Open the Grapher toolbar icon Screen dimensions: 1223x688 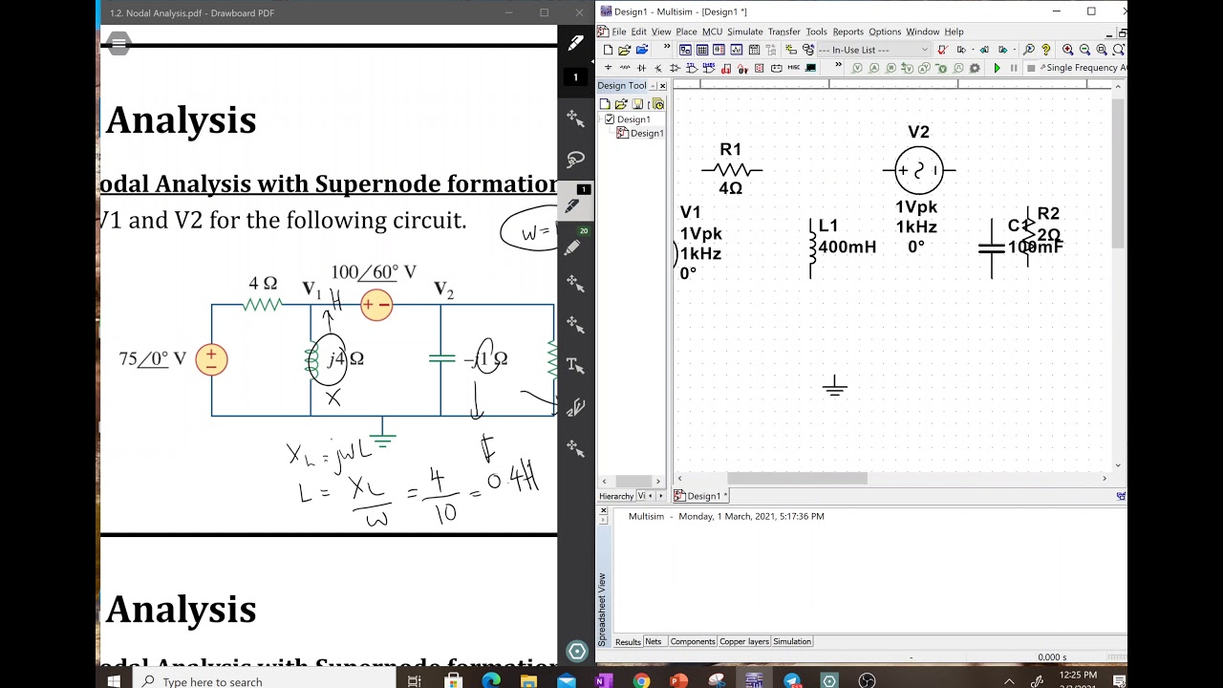736,50
